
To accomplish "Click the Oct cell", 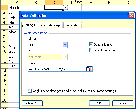I will [x=14, y=57].
